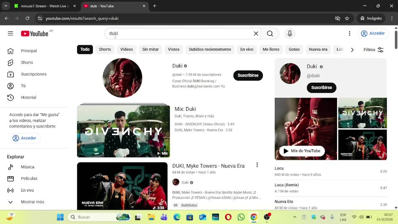The image size is (398, 224).
Task: Click the DUKI - GIVENCHY (Video Oficial) line
Action: point(204,124)
